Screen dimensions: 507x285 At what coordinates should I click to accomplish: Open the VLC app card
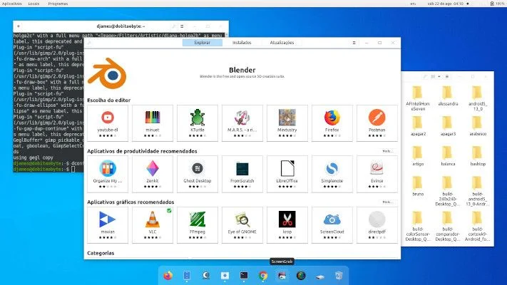[153, 225]
